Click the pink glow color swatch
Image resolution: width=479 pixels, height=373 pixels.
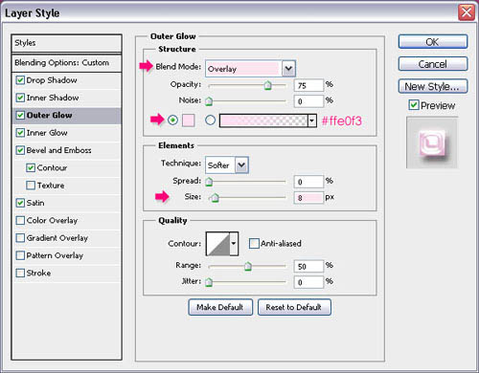[189, 121]
